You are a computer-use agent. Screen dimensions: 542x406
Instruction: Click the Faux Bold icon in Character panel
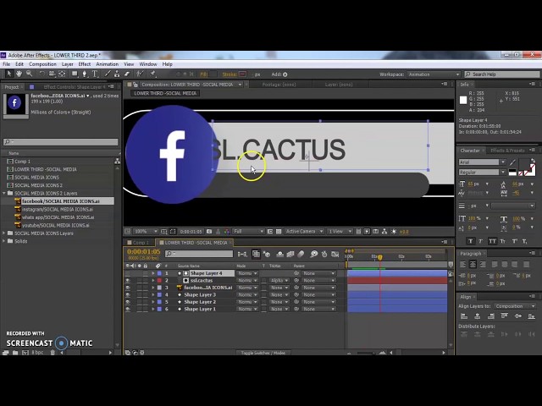(470, 241)
